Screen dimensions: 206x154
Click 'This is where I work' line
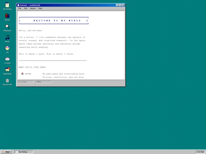[46, 54]
